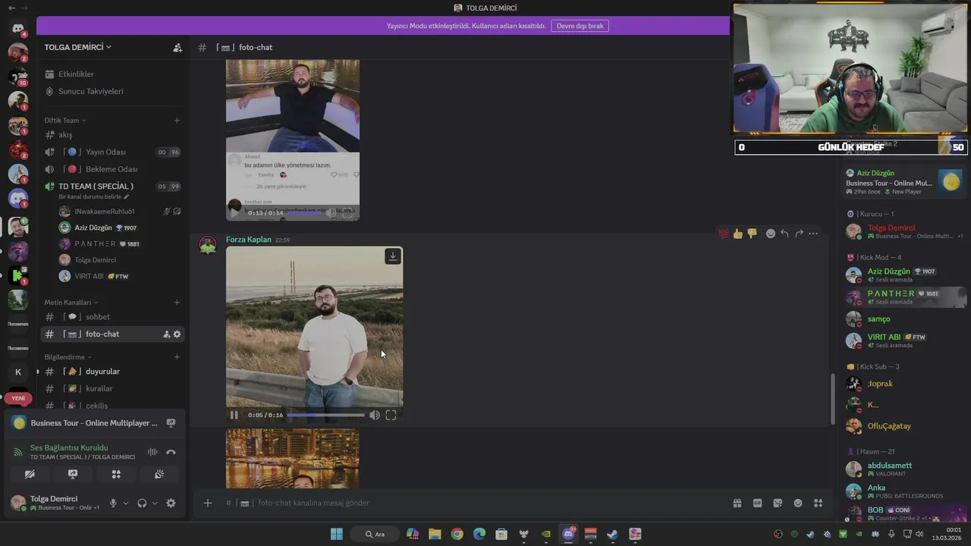Screen dimensions: 971x546
Task: Open server invite icon next to TOLGA DEMİRCİ
Action: click(178, 47)
